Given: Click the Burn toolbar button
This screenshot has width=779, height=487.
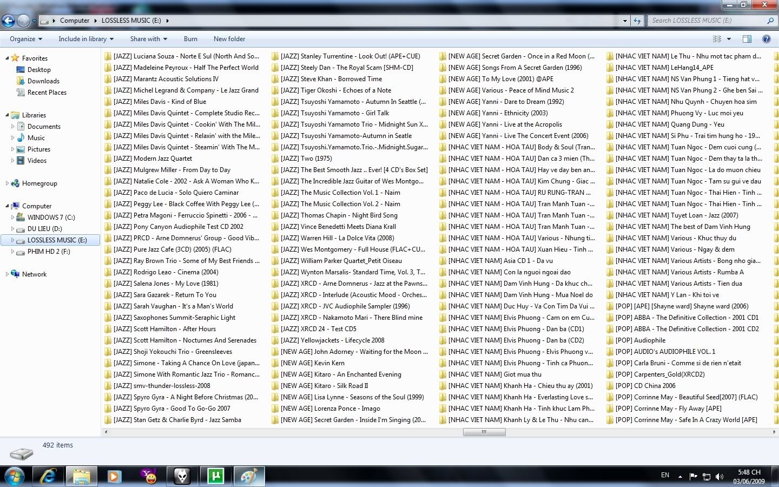Looking at the screenshot, I should coord(190,39).
